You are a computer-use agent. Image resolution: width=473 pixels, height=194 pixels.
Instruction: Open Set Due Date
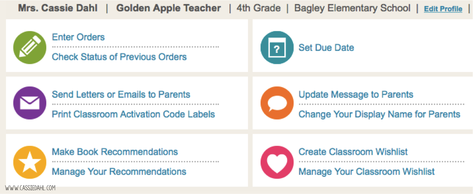[326, 47]
